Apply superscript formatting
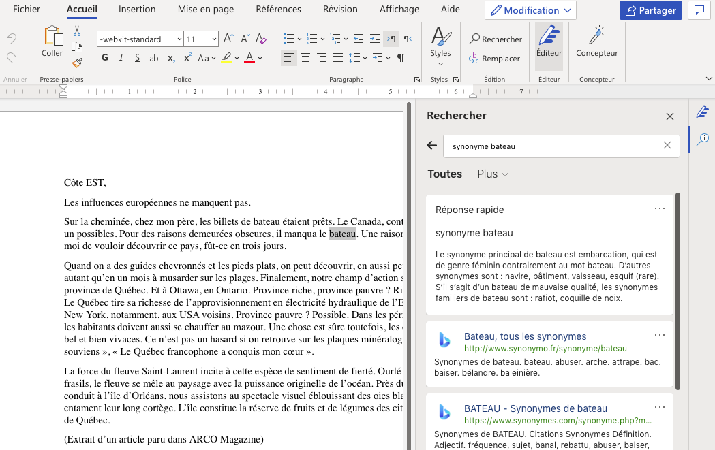 click(187, 58)
